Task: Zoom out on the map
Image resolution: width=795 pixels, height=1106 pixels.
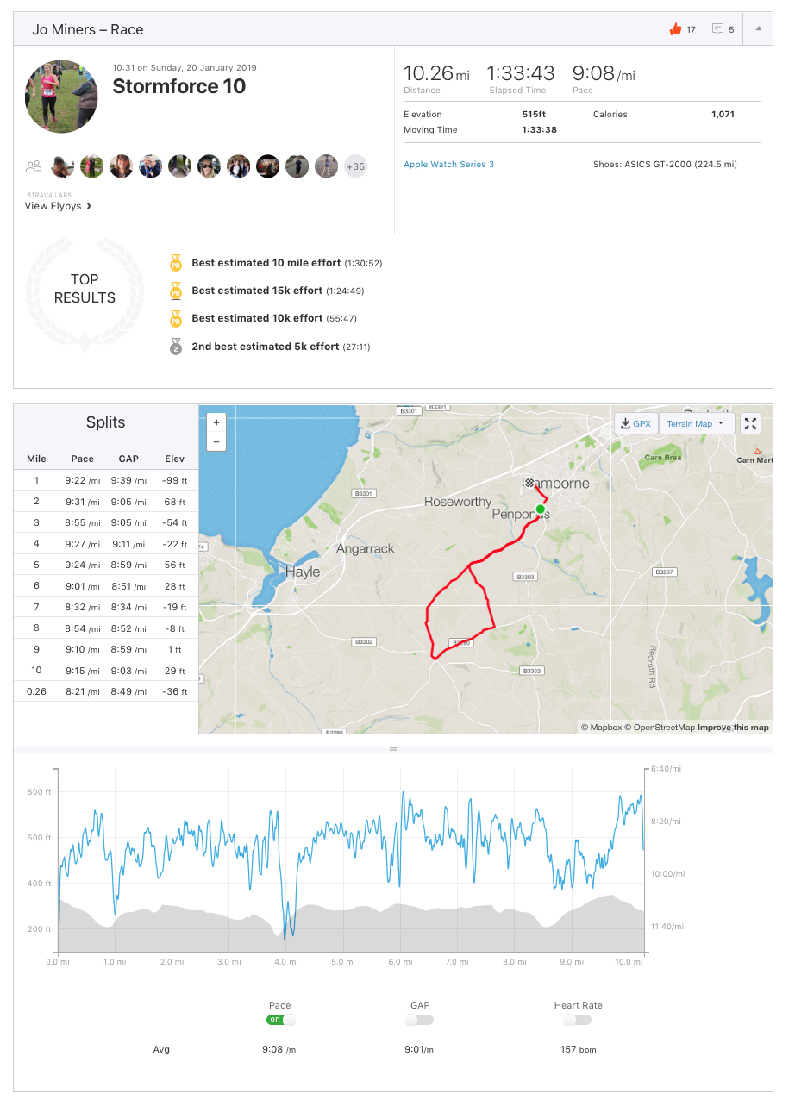Action: pyautogui.click(x=216, y=441)
